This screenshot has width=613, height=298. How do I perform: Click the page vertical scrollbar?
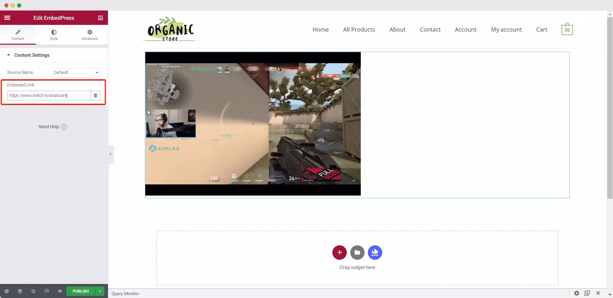point(610,108)
